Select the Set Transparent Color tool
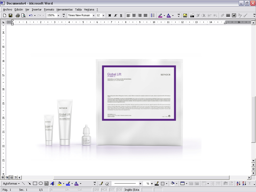The height and width of the screenshot is (192, 256). 245,15
